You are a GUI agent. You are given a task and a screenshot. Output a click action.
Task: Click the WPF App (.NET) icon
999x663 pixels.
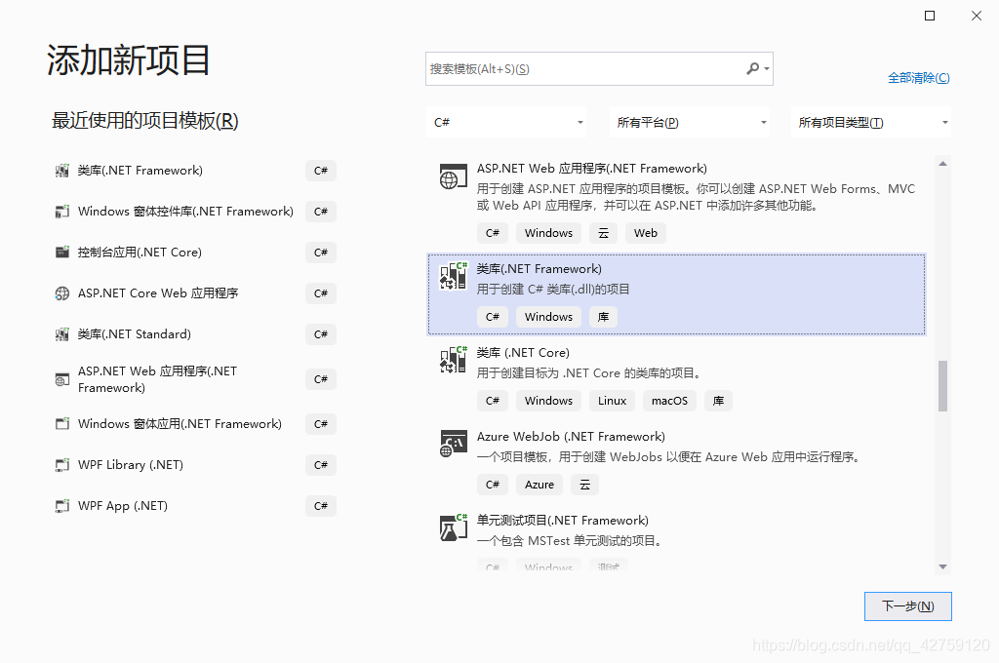(x=61, y=506)
